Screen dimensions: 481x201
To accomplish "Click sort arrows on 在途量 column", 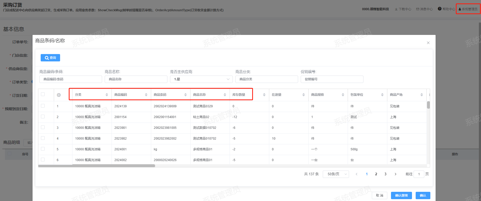I will [x=304, y=95].
